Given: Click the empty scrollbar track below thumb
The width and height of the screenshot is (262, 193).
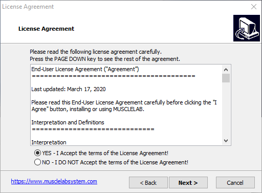Looking at the screenshot, I should [226, 110].
